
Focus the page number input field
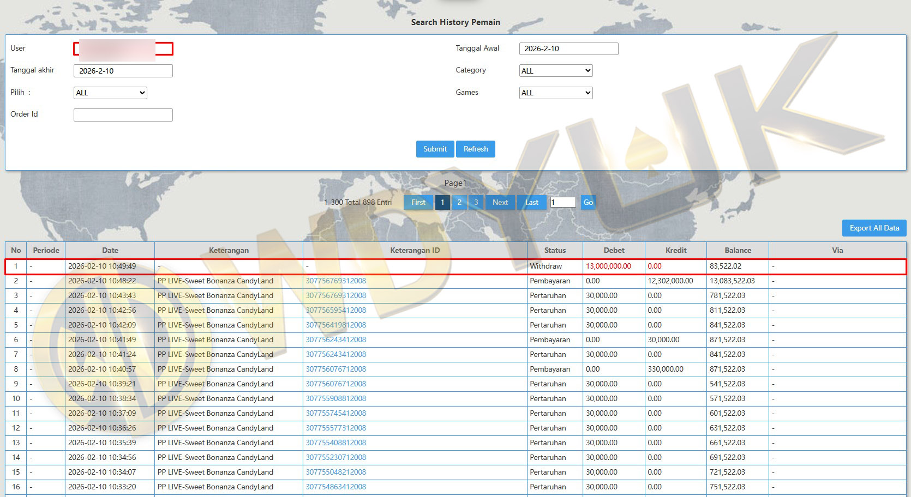point(562,202)
